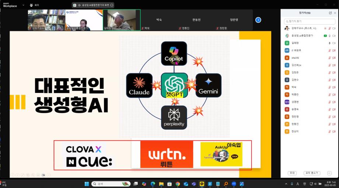Pop out the participants panel
Viewport: 339px width, 188px height.
(x=330, y=13)
